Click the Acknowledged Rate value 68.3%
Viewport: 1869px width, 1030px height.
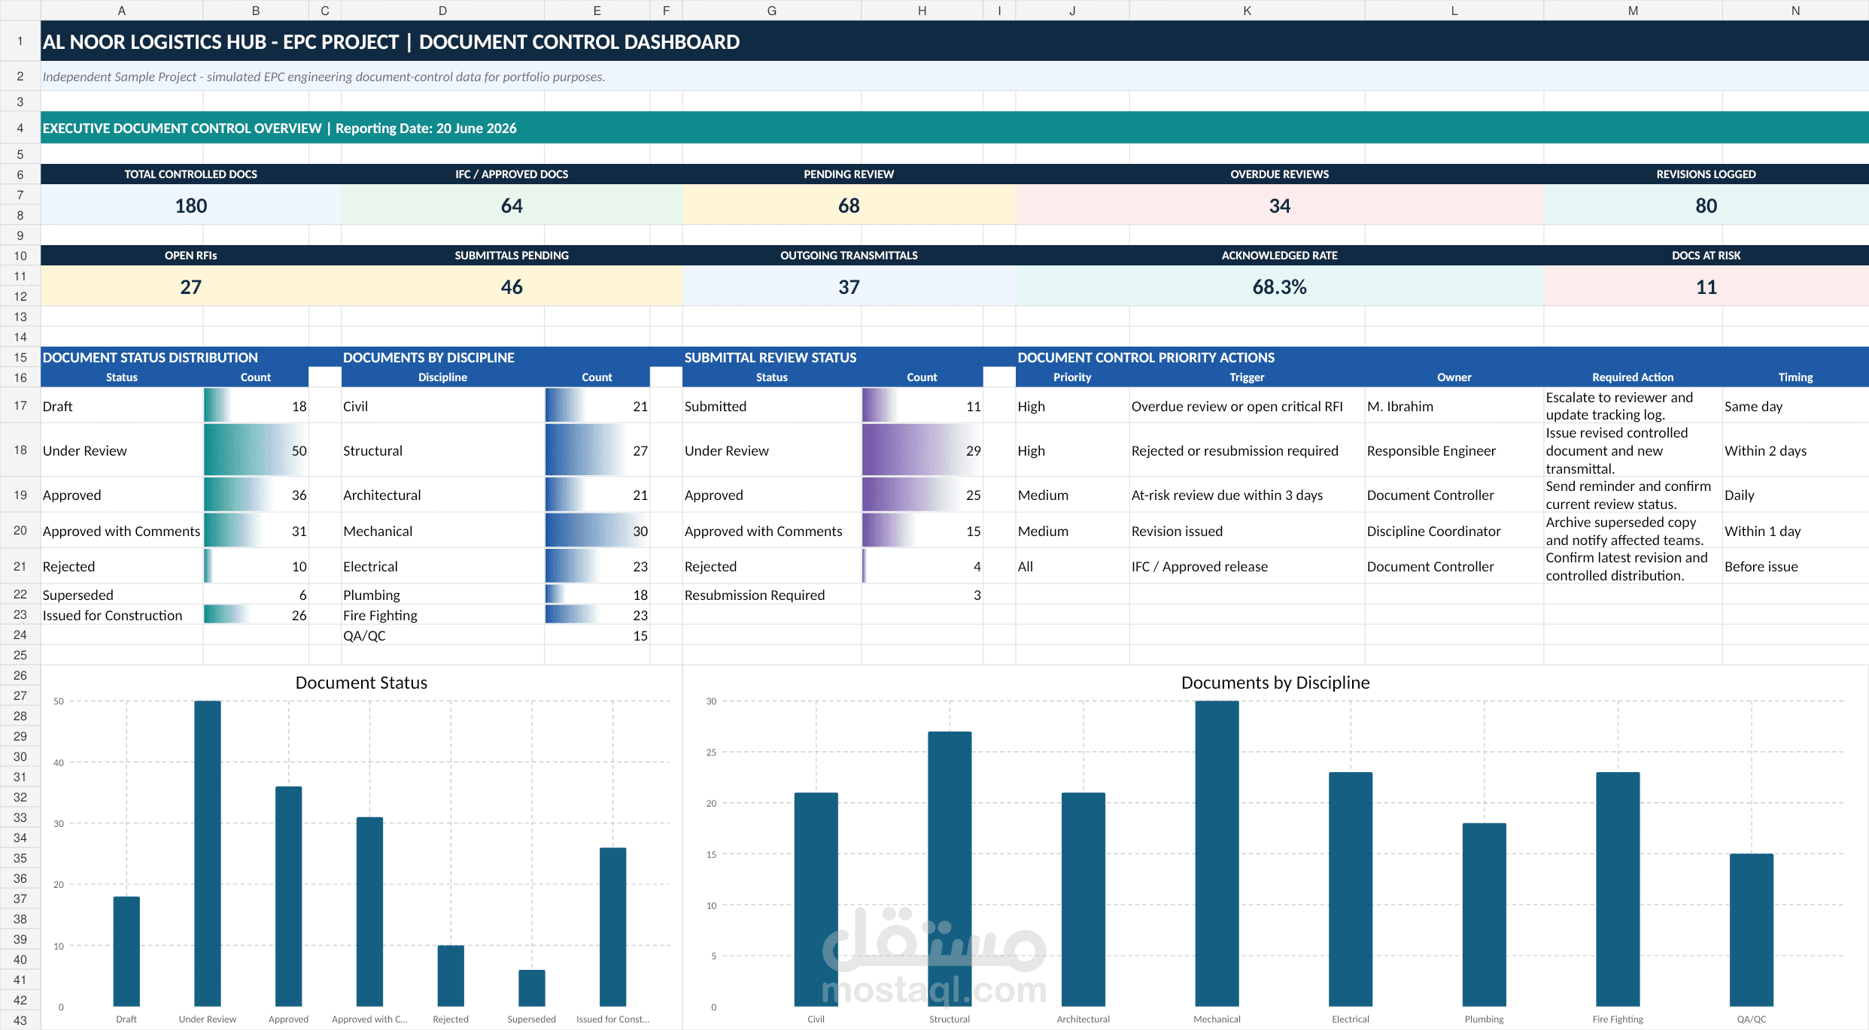point(1279,286)
